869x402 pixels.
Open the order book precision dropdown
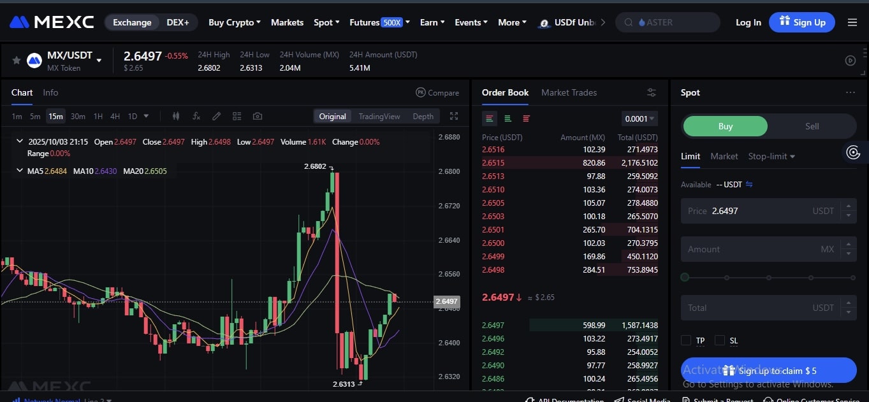(639, 118)
